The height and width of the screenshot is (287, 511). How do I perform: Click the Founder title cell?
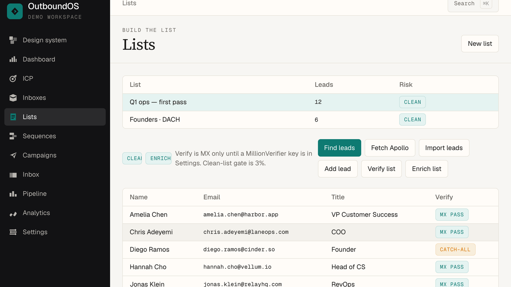coord(344,250)
